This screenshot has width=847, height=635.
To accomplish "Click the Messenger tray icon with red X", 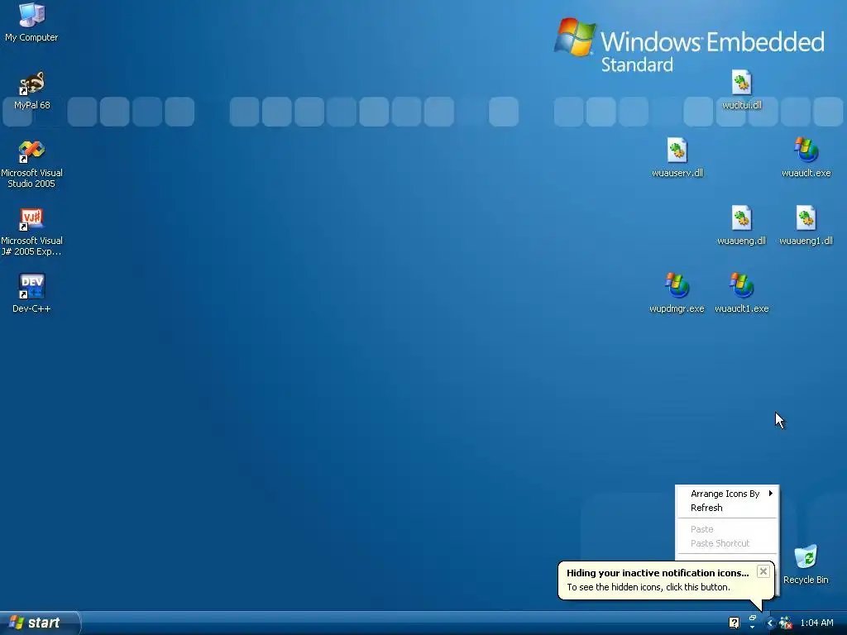I will click(786, 623).
